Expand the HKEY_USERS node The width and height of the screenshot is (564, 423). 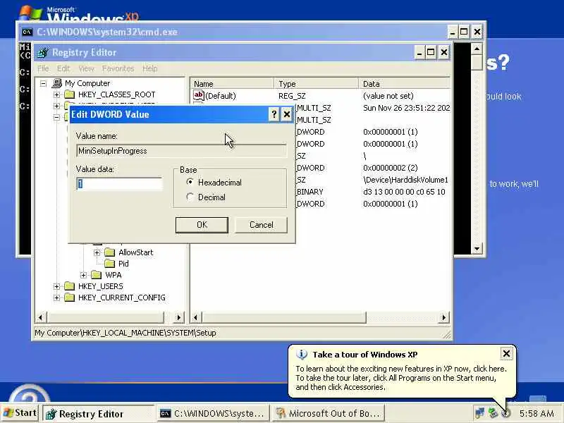click(x=56, y=286)
